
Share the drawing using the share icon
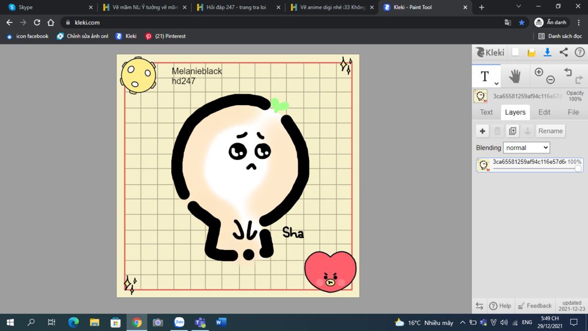point(564,52)
